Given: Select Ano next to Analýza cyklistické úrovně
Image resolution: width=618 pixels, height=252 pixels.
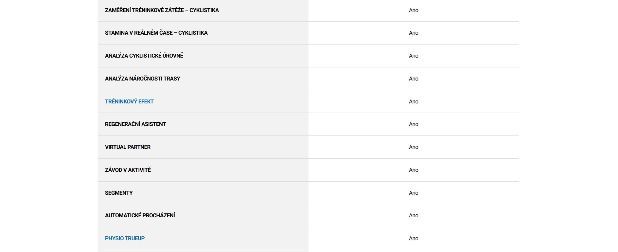Looking at the screenshot, I should click(x=414, y=56).
